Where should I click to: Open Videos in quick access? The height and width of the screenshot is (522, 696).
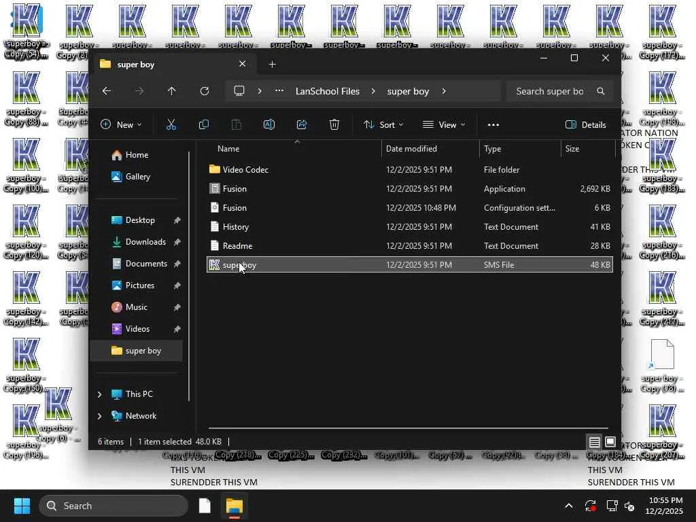[x=137, y=329]
